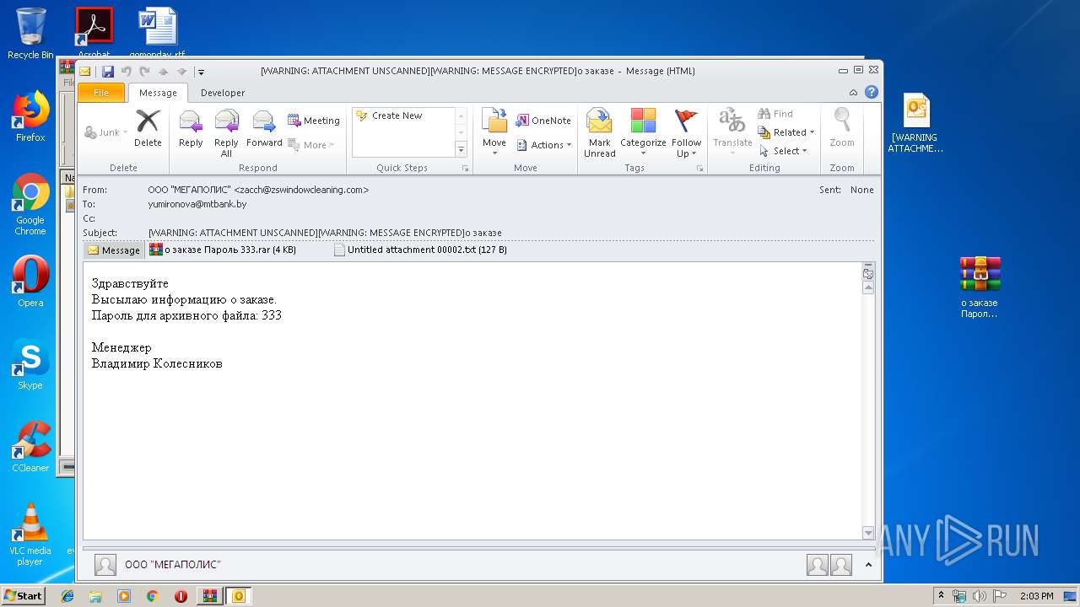
Task: Save the message via Quick Access toolbar
Action: tap(108, 72)
